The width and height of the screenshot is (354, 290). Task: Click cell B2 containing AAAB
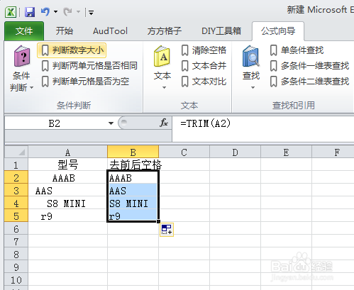133,177
